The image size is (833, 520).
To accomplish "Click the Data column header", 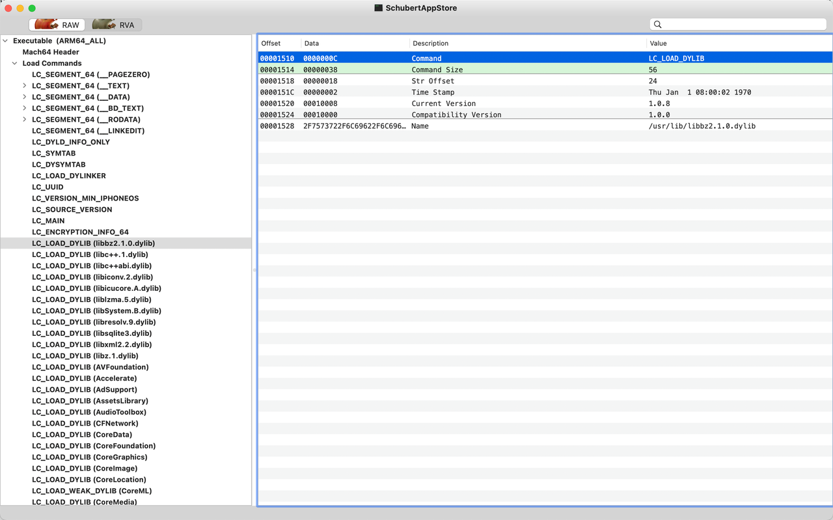I will click(355, 43).
